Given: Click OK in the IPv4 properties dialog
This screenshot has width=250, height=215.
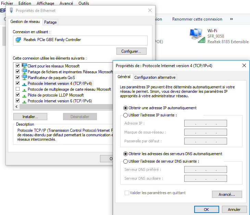Looking at the screenshot, I should point(206,209).
